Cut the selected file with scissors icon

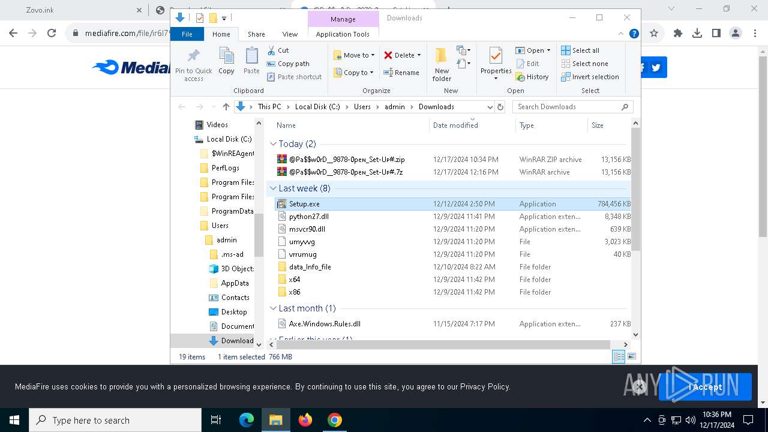click(278, 50)
